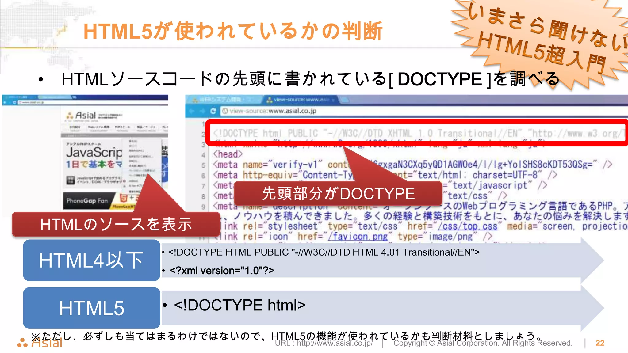Click the new tab button after view-source tab
Image resolution: width=628 pixels, height=353 pixels.
(344, 100)
